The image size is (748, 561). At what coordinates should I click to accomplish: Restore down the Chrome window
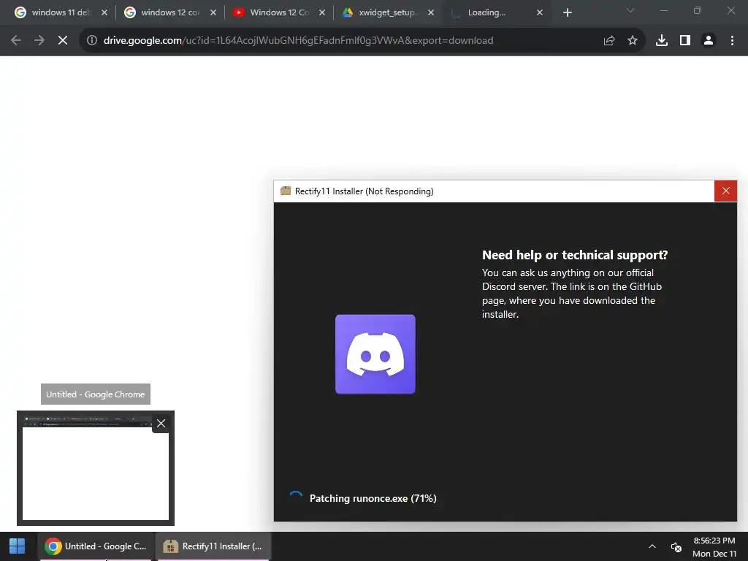(697, 10)
